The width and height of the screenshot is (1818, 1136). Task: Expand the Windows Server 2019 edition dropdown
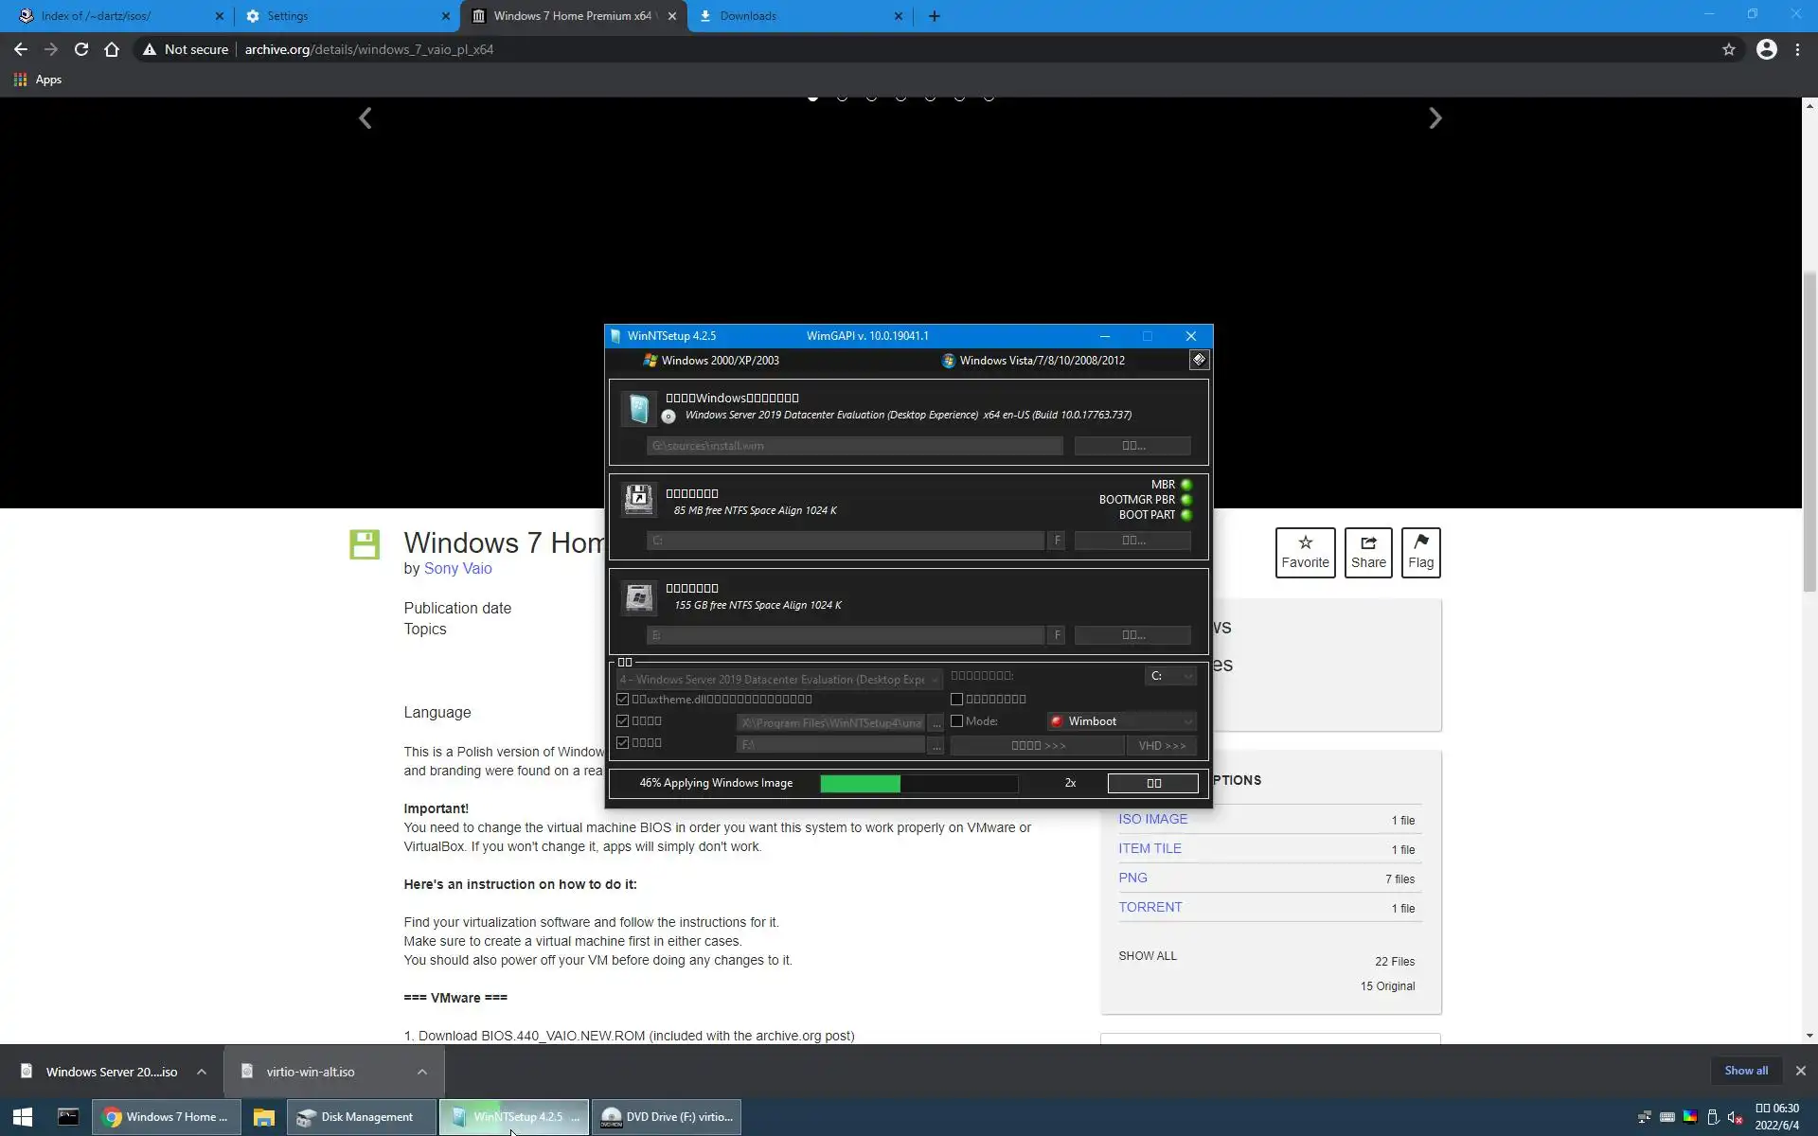pyautogui.click(x=778, y=680)
